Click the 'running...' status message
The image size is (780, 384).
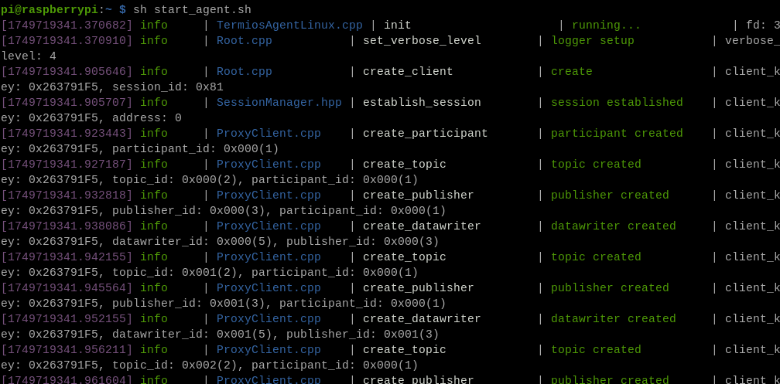point(606,25)
